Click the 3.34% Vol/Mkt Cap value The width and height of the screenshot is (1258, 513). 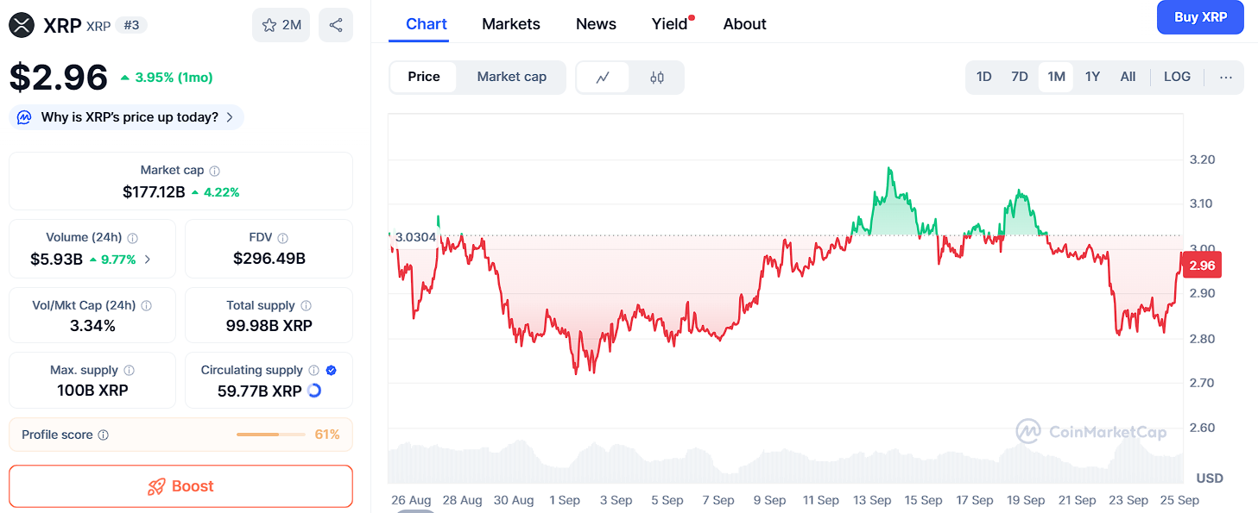coord(92,326)
